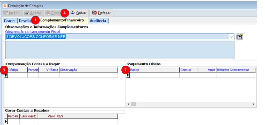Click the Defazer undo icon
This screenshot has height=125, width=265.
[95, 13]
